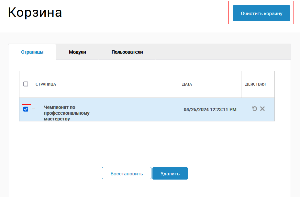Toggle the select-all checkbox in table header
The height and width of the screenshot is (197, 300).
(x=26, y=84)
